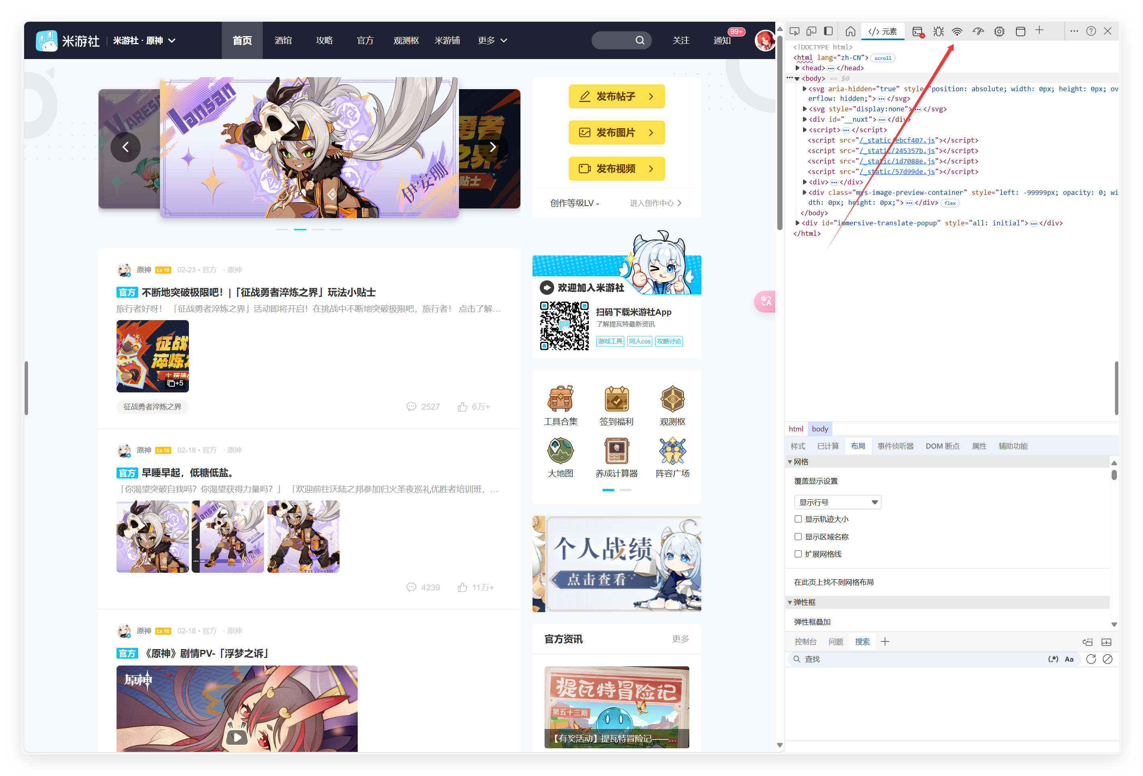Enable 显示区域名称 checkbox
This screenshot has height=776, width=1143.
click(x=798, y=537)
